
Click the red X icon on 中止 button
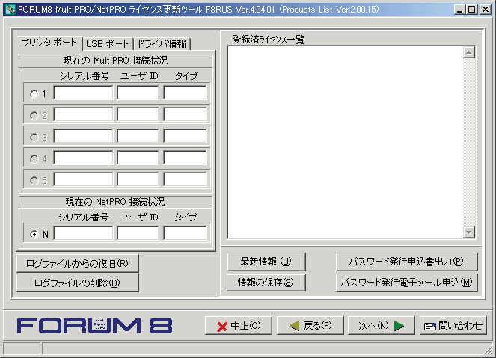222,327
